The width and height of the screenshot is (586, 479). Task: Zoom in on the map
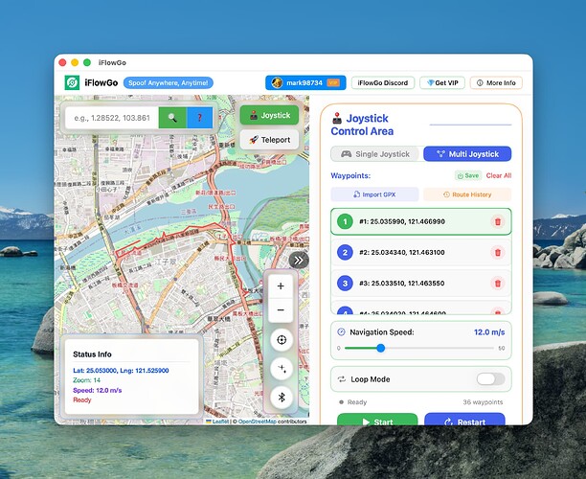[x=281, y=286]
